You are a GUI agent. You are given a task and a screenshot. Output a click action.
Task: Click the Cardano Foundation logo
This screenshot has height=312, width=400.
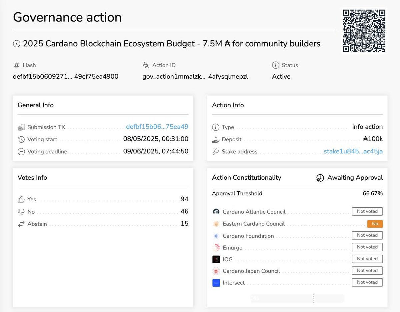click(x=216, y=236)
